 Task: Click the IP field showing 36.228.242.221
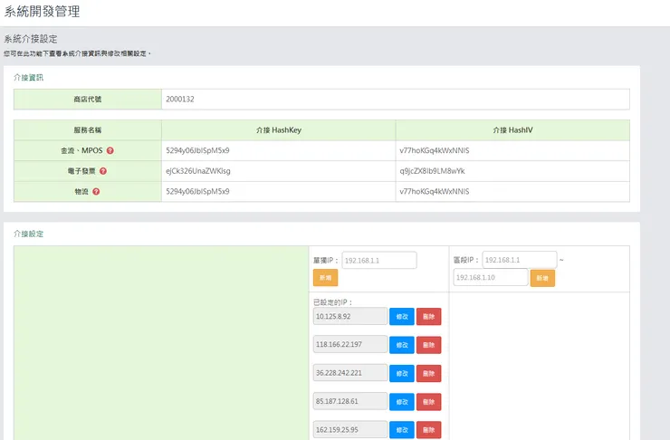(x=350, y=372)
